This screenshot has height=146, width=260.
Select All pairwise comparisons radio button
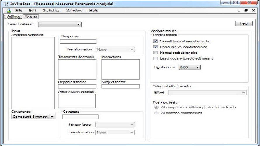pyautogui.click(x=156, y=113)
